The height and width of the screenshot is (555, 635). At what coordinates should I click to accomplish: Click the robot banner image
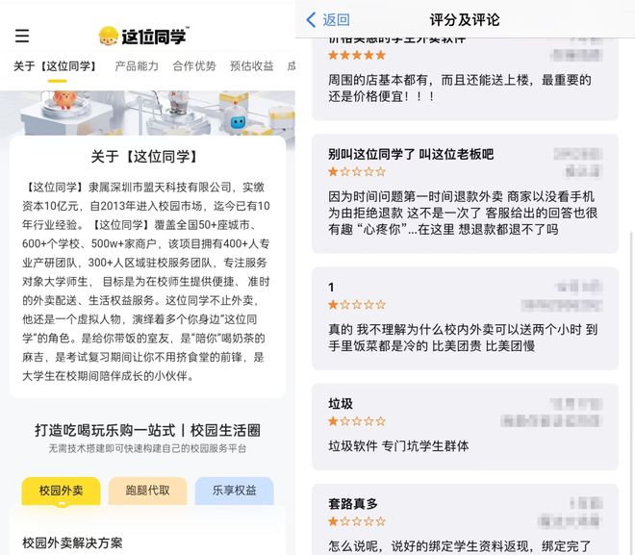tap(147, 113)
